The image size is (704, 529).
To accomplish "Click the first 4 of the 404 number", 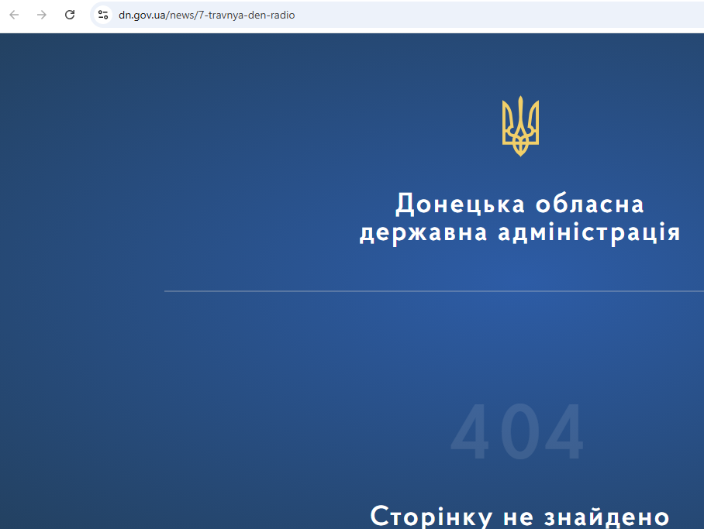I will [472, 434].
